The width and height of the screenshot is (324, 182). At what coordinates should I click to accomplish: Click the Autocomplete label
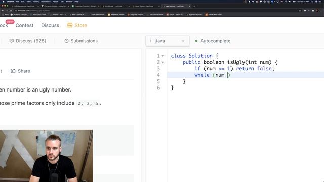point(215,41)
